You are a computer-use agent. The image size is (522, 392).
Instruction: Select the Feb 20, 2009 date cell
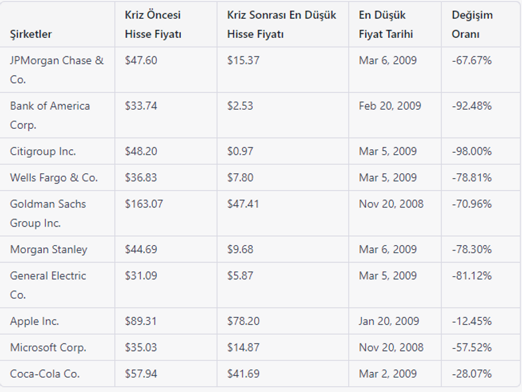click(390, 106)
